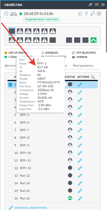The image size is (107, 210).
Task: Open device properties in expanded window
Action: 93,14
